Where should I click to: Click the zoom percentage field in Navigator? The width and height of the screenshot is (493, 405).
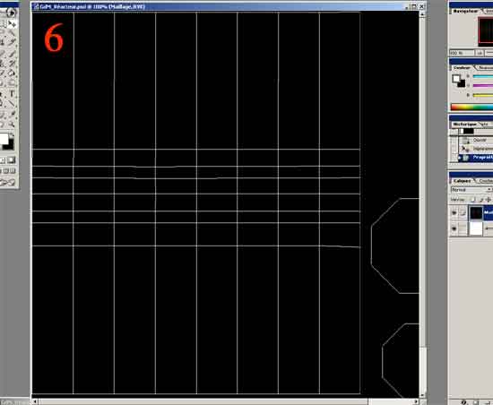tap(462, 53)
